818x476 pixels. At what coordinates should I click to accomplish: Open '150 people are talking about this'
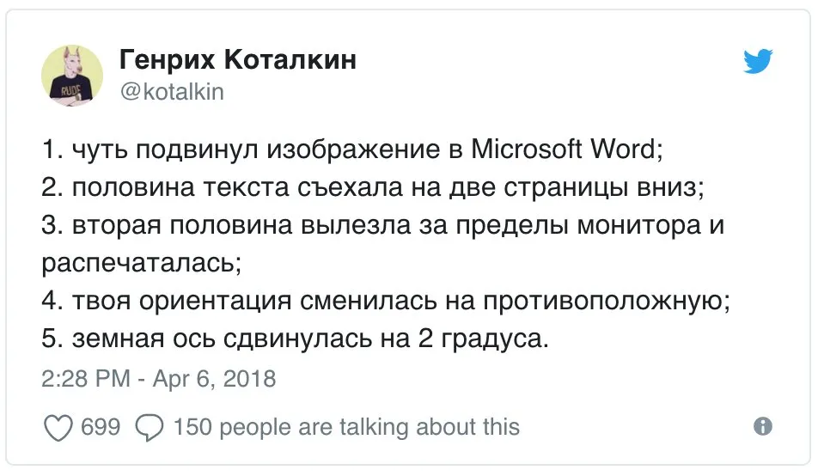coord(346,427)
